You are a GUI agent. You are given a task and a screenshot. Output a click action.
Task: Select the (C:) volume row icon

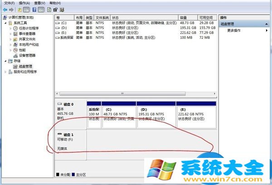point(58,23)
